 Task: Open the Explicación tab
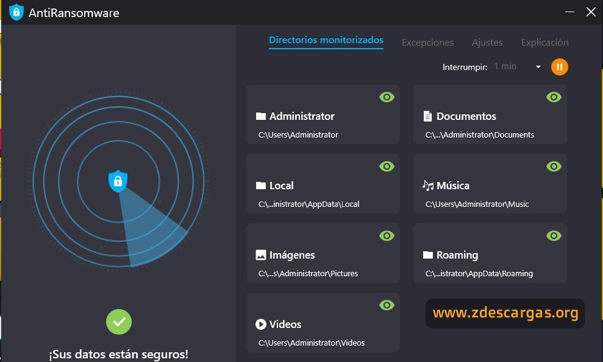(545, 43)
